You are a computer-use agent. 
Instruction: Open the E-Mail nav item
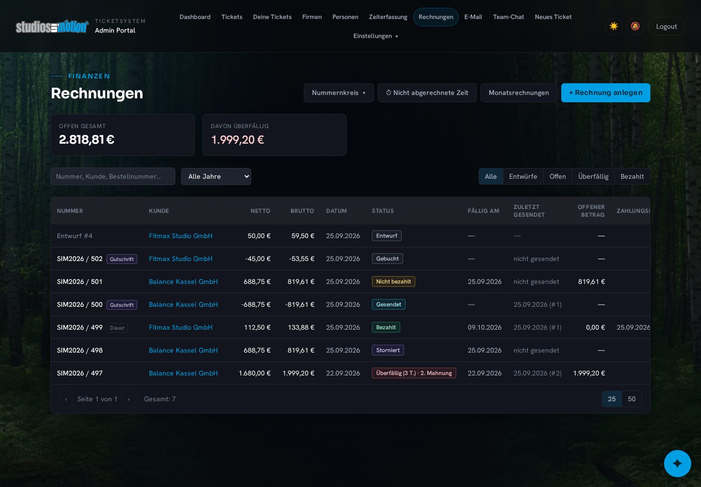click(x=473, y=17)
